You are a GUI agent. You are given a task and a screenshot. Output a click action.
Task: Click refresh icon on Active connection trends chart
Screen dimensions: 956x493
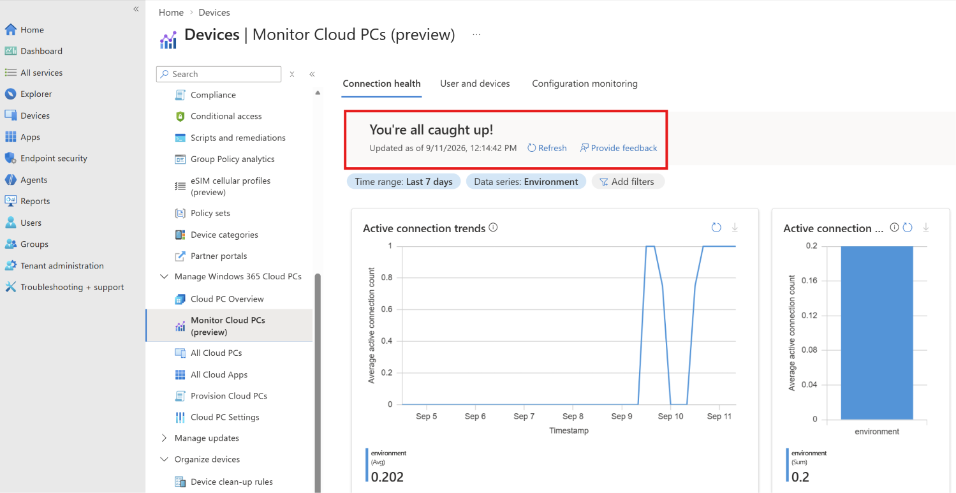[716, 228]
